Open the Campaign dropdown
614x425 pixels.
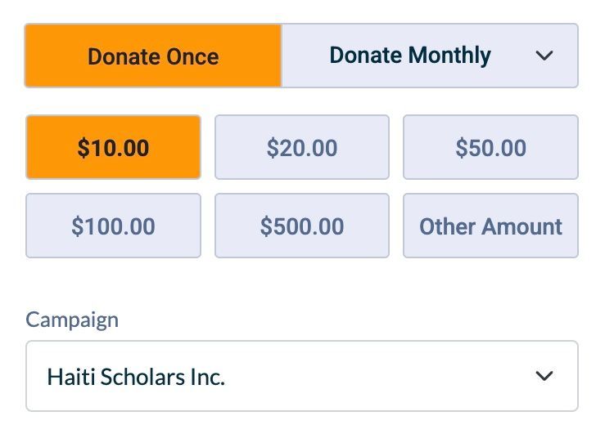(x=301, y=376)
